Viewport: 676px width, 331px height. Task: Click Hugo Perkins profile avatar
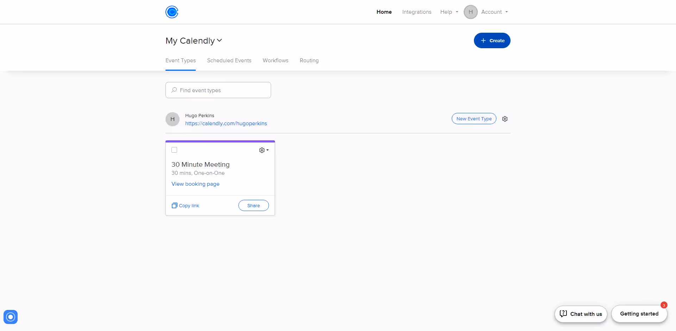[173, 119]
